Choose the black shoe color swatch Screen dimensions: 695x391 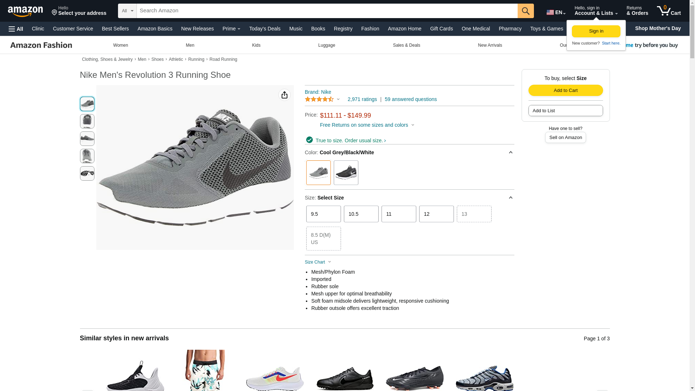[x=346, y=173]
